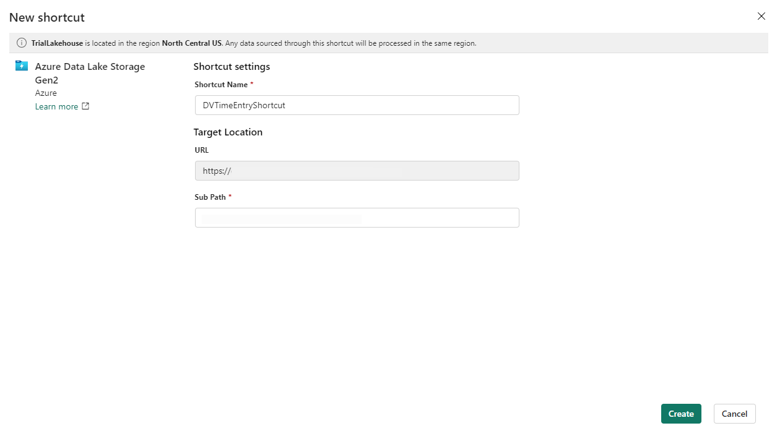The width and height of the screenshot is (772, 431).
Task: Click the bold TrialLakehouse name in banner
Action: 57,43
